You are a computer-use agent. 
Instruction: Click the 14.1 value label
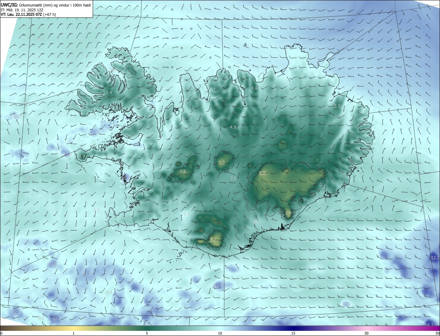click(429, 325)
